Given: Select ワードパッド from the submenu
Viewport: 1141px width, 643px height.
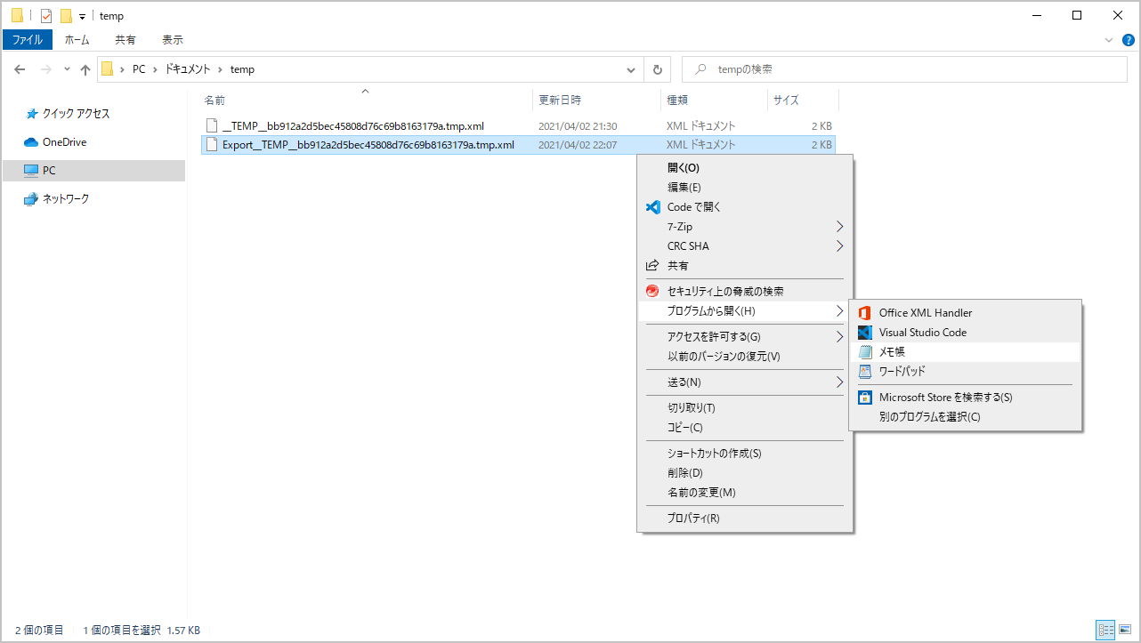Looking at the screenshot, I should (x=902, y=372).
